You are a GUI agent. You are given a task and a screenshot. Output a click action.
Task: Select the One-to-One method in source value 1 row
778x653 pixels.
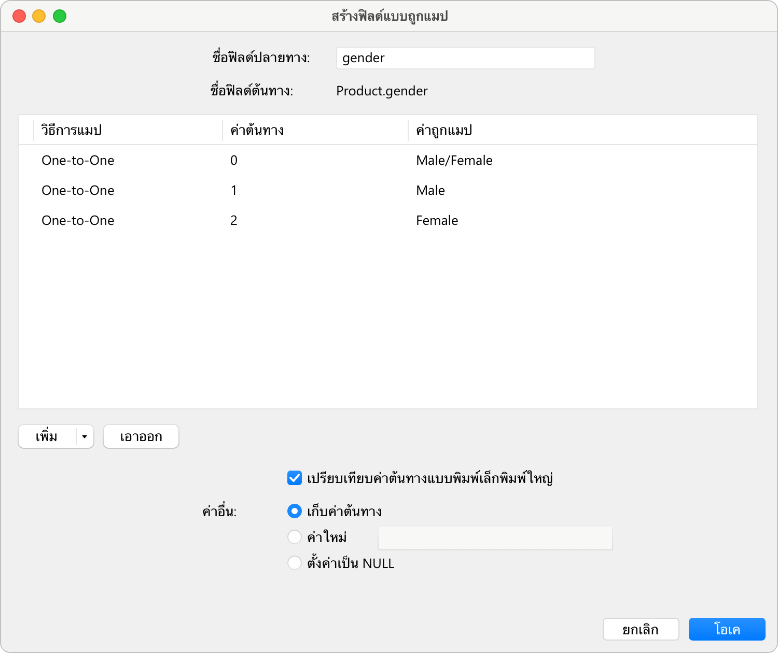(78, 191)
